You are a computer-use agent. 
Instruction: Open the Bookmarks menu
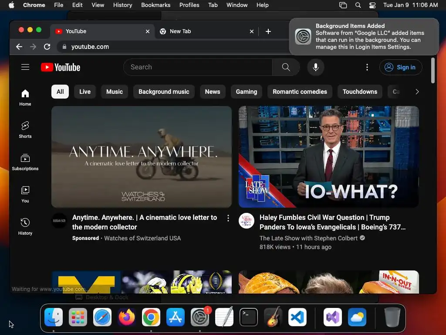(155, 5)
